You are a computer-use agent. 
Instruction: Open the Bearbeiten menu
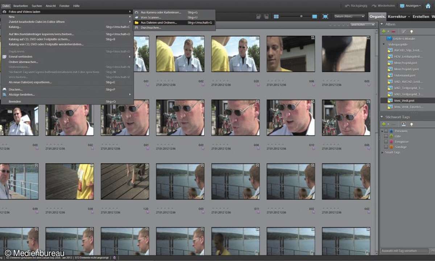[20, 6]
